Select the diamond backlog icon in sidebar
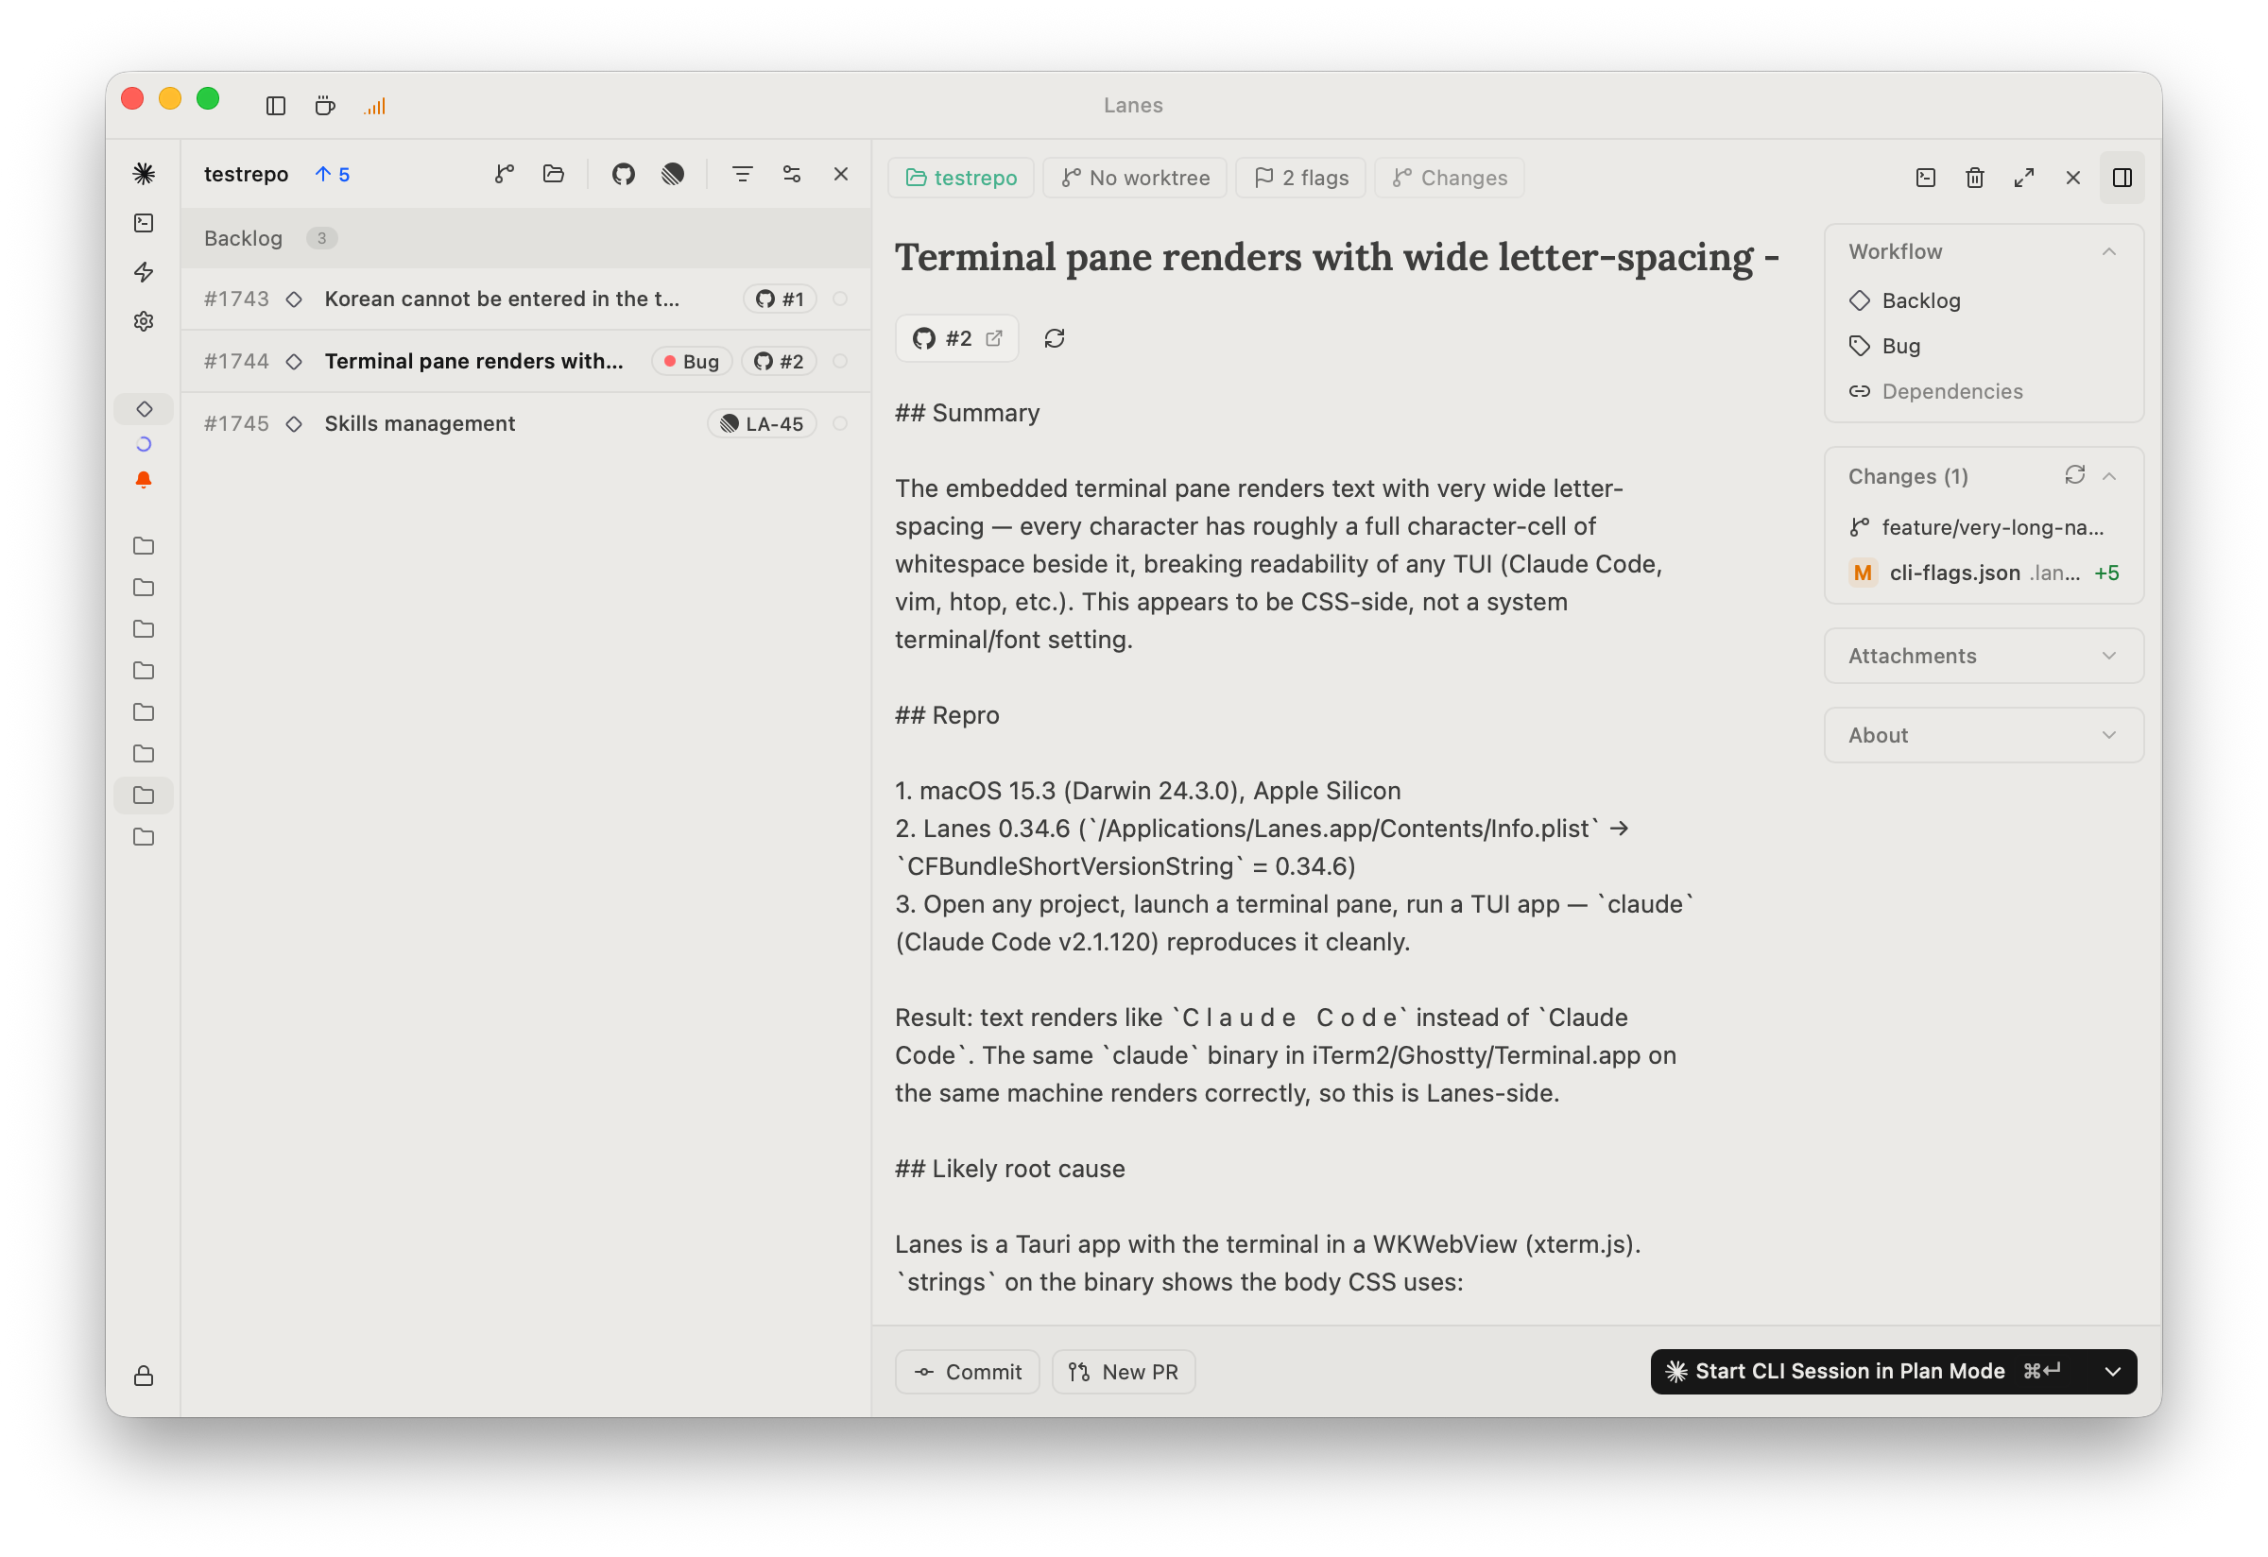This screenshot has width=2268, height=1557. [144, 409]
